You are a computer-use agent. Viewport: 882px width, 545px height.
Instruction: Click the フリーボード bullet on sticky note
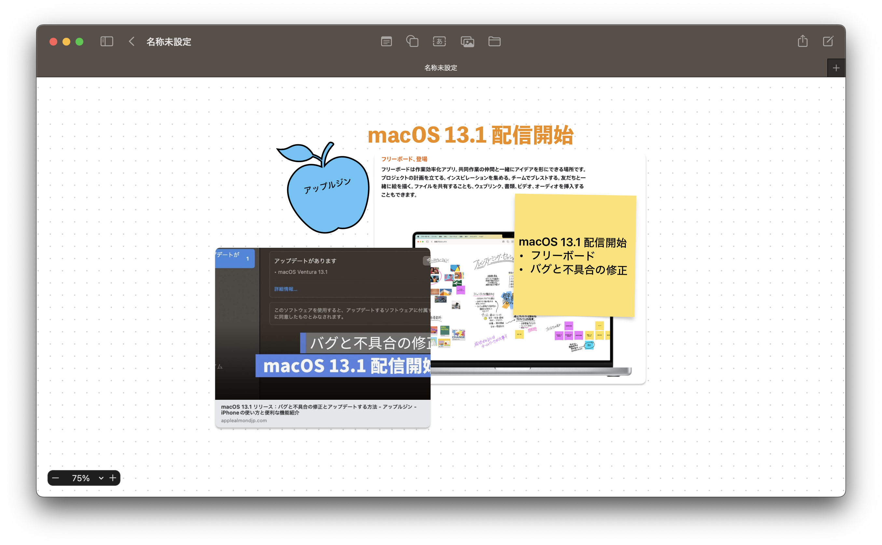click(563, 256)
